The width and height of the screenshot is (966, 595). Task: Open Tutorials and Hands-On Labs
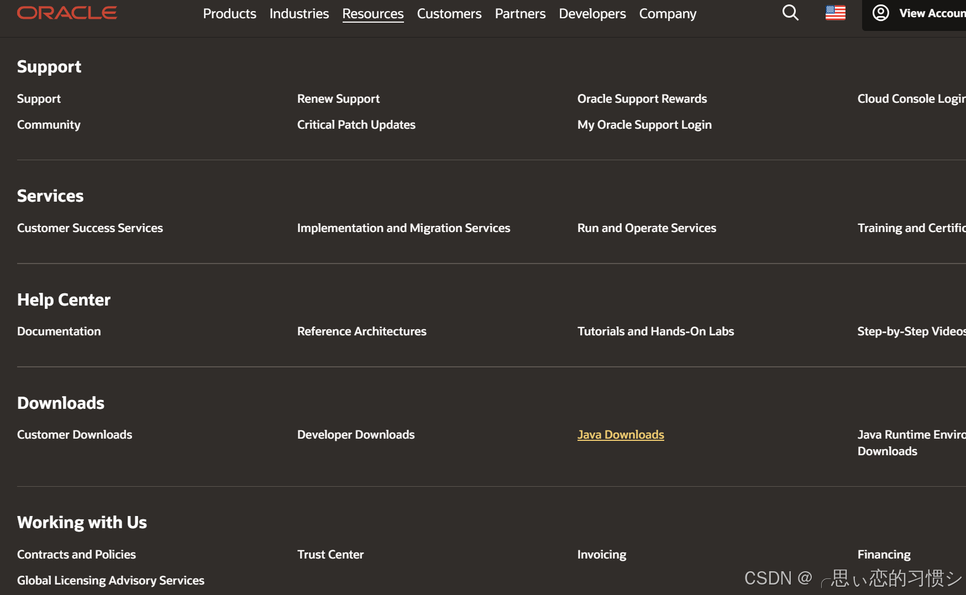(655, 331)
